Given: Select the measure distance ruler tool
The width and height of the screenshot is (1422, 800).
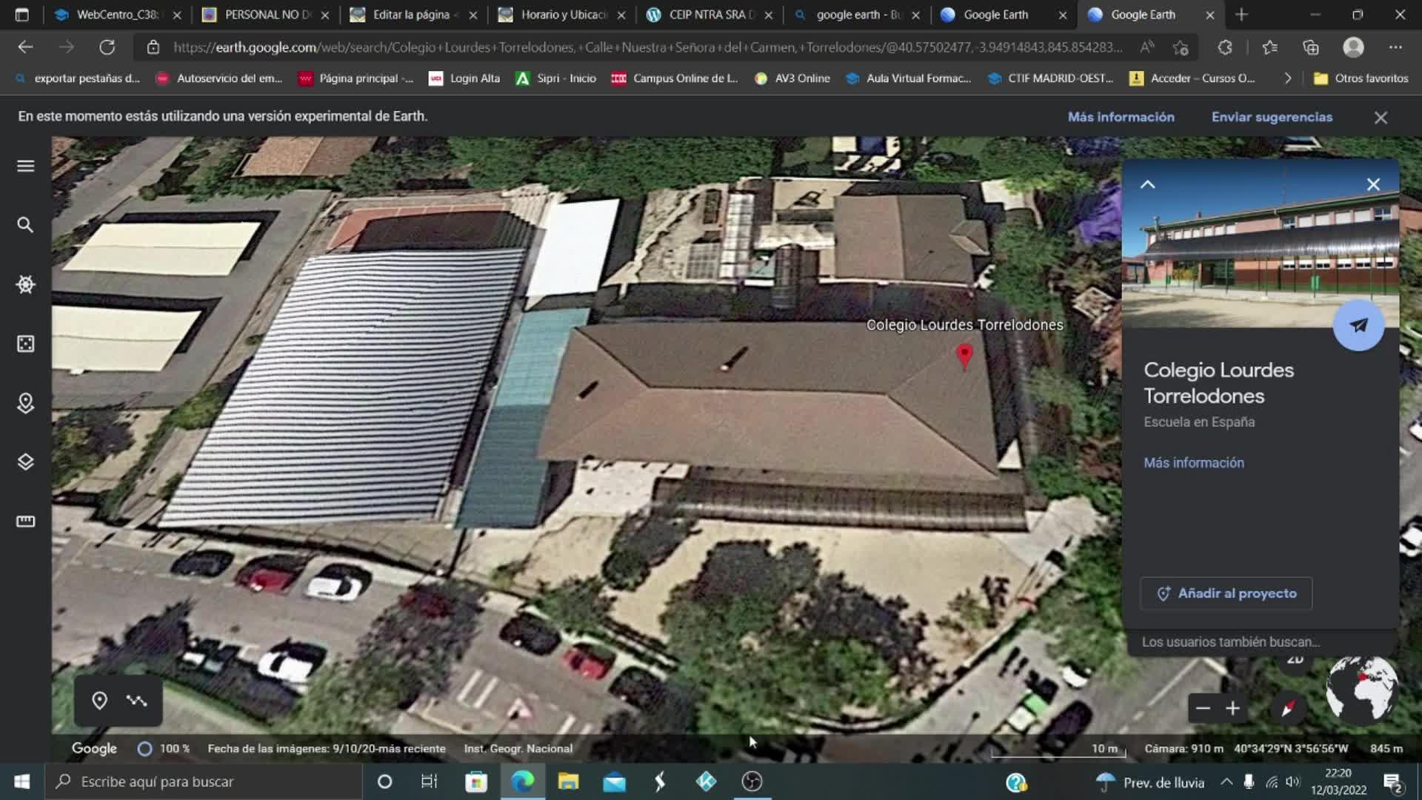Looking at the screenshot, I should click(x=25, y=521).
